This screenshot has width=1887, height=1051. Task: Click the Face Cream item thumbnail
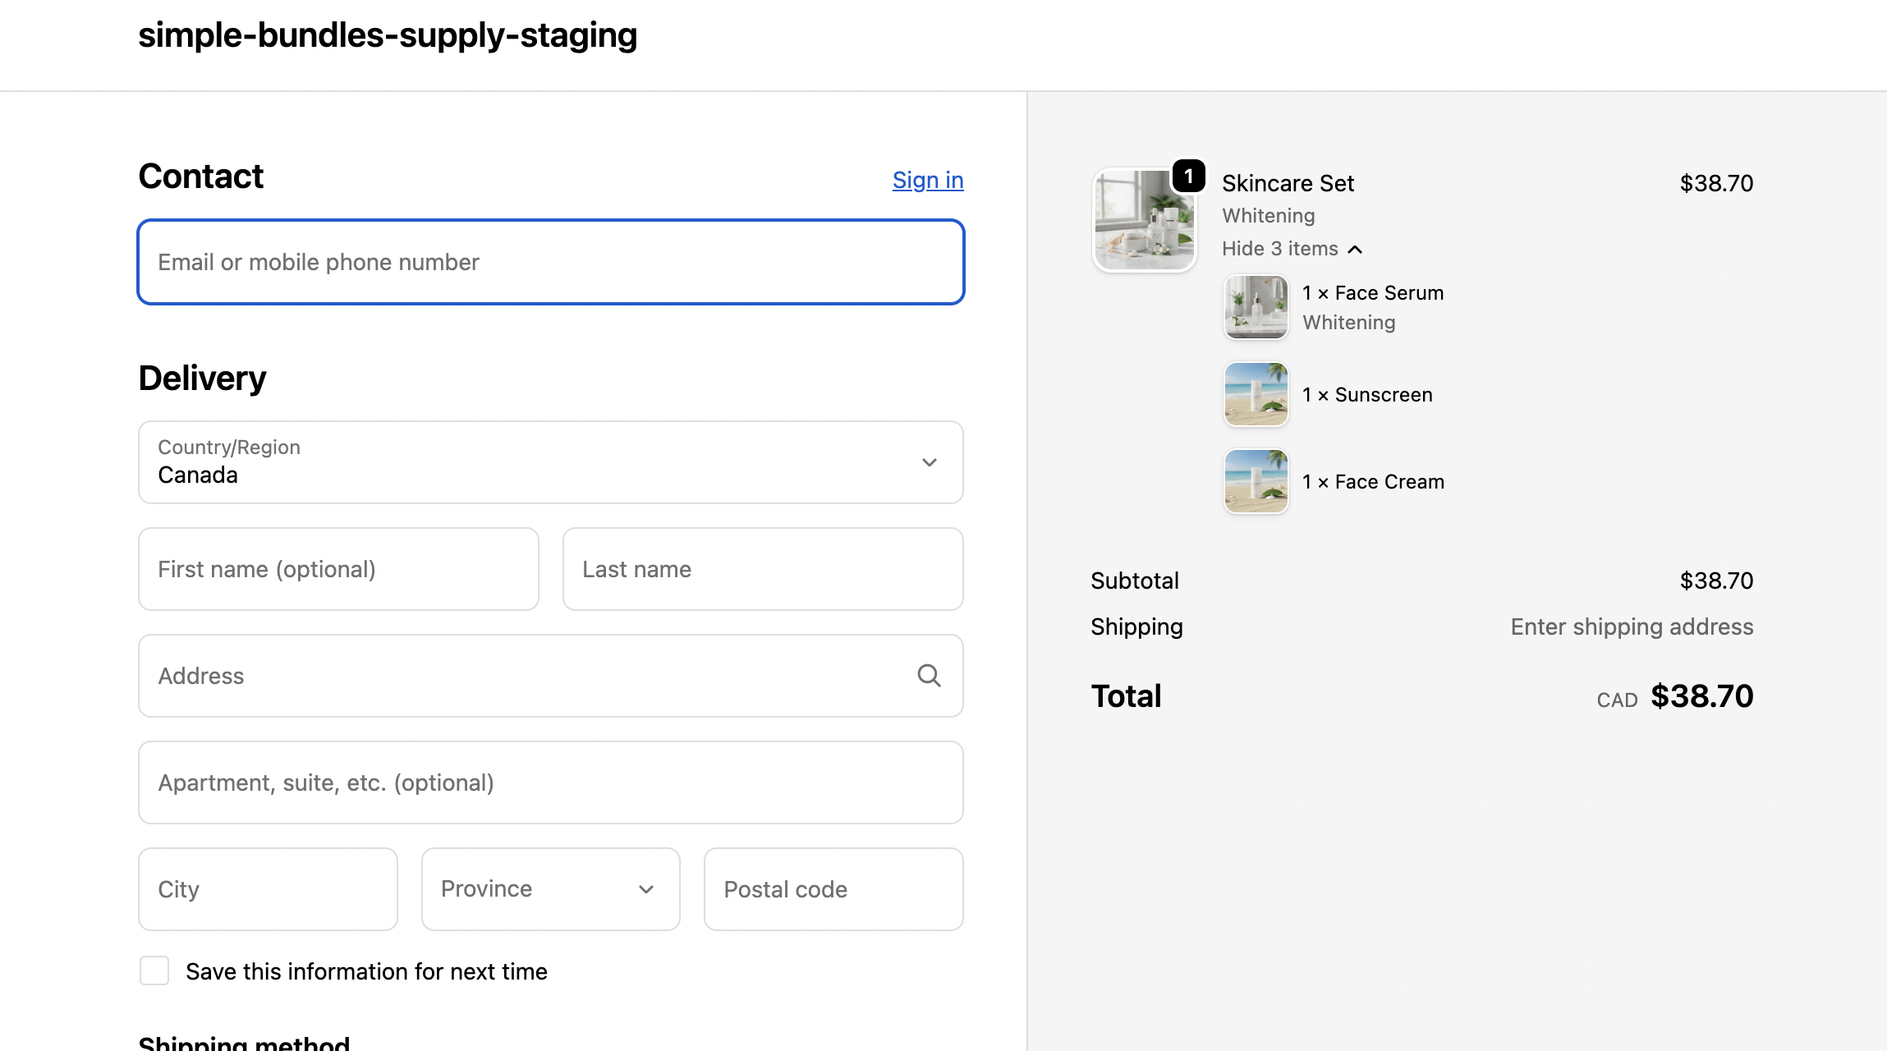(x=1256, y=481)
